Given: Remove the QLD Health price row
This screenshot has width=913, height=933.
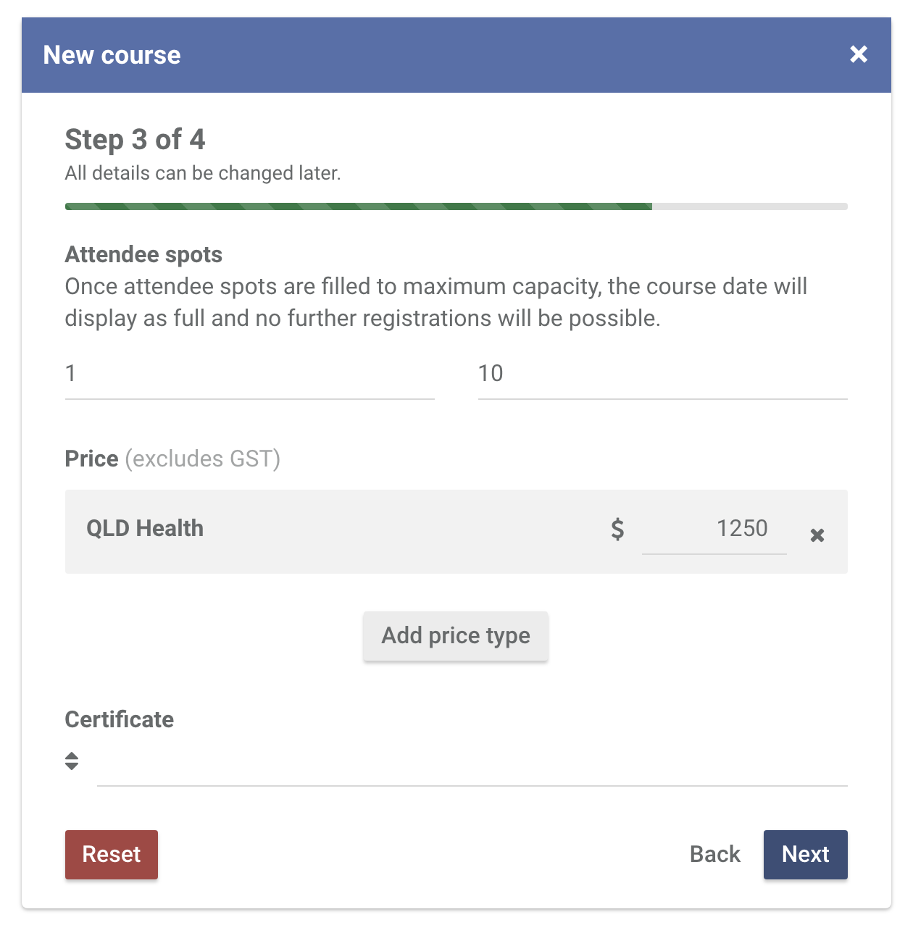Looking at the screenshot, I should click(x=817, y=535).
